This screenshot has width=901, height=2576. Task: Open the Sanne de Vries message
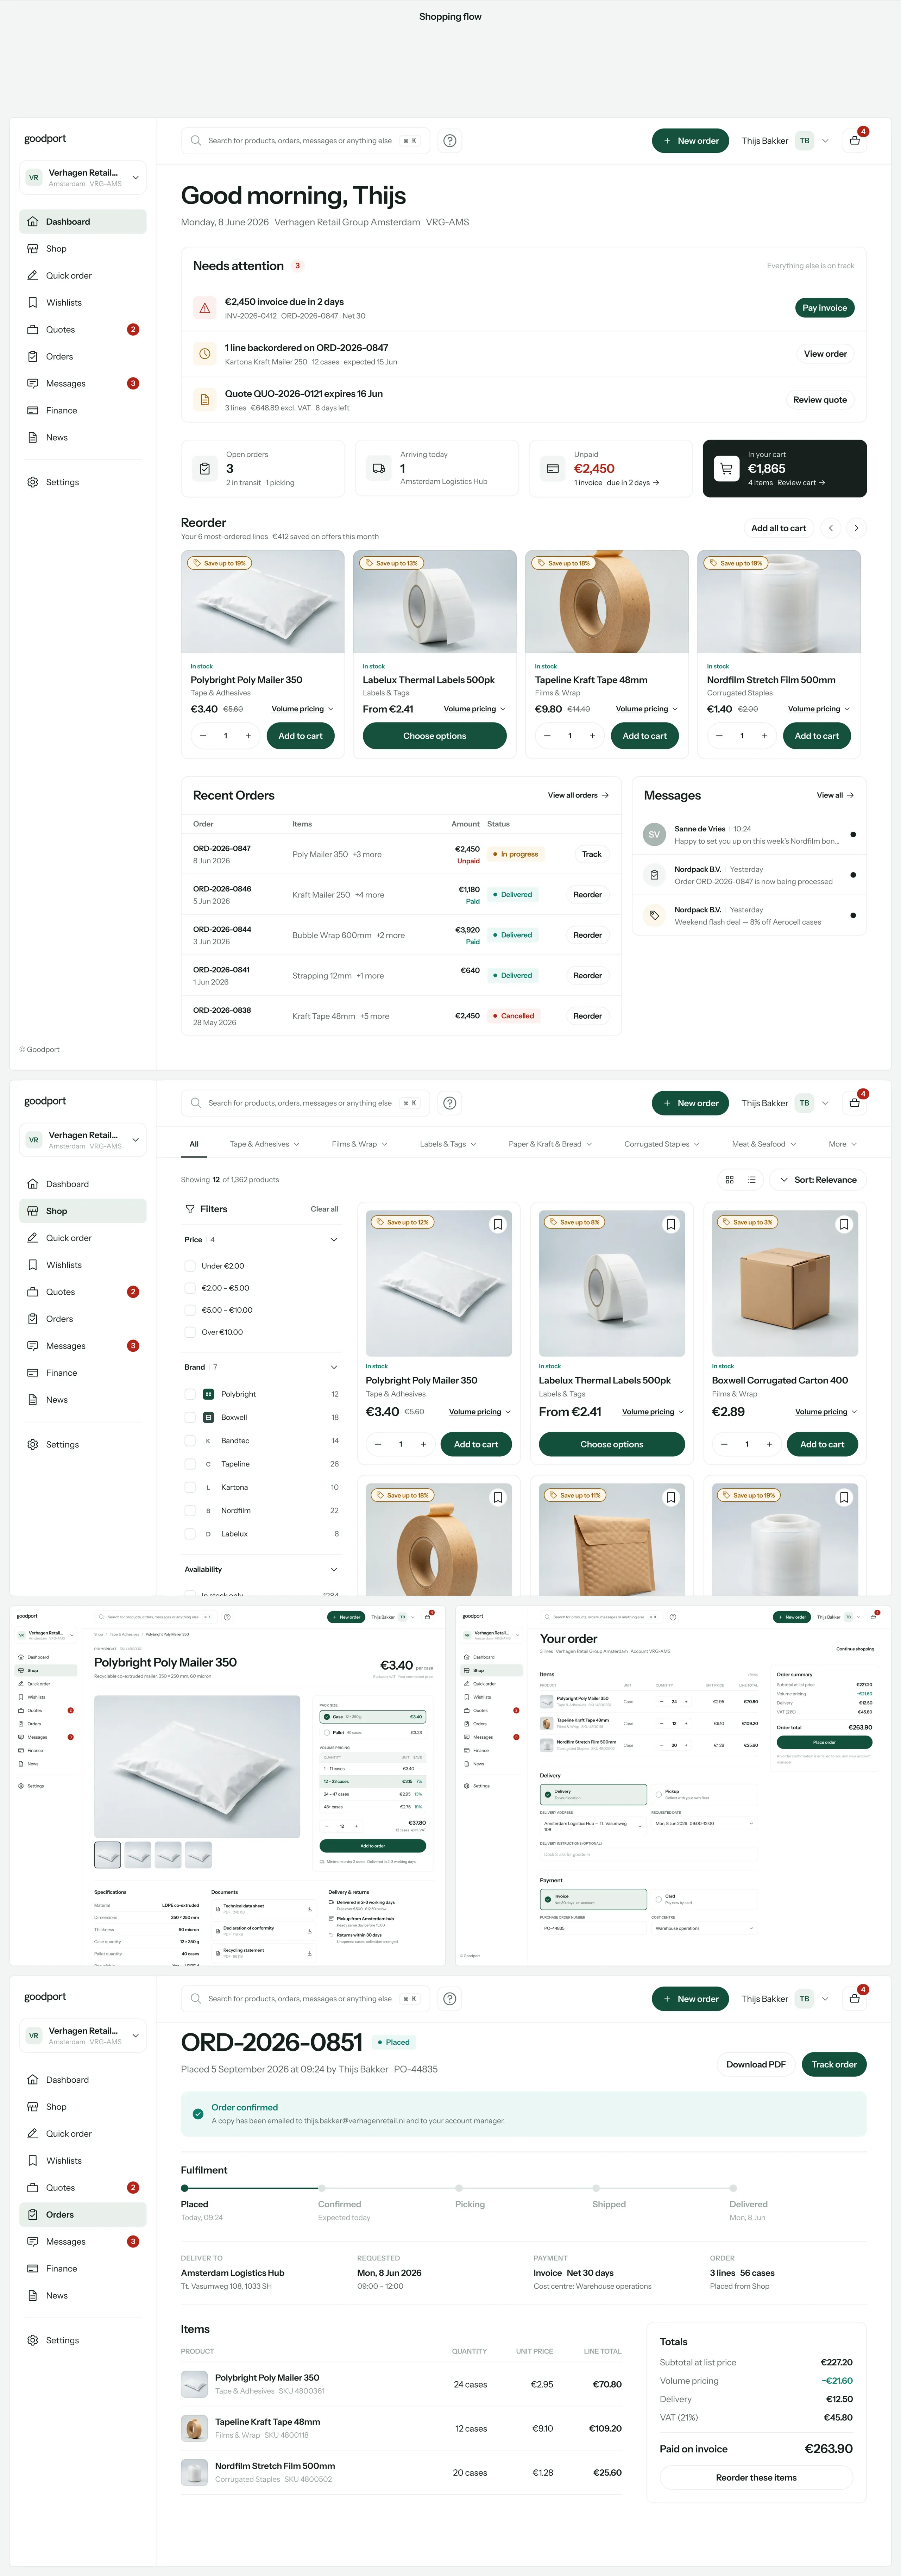pyautogui.click(x=749, y=835)
